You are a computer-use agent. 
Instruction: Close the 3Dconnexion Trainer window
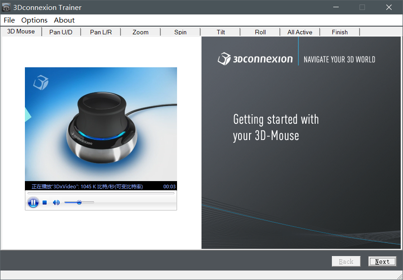(389, 7)
